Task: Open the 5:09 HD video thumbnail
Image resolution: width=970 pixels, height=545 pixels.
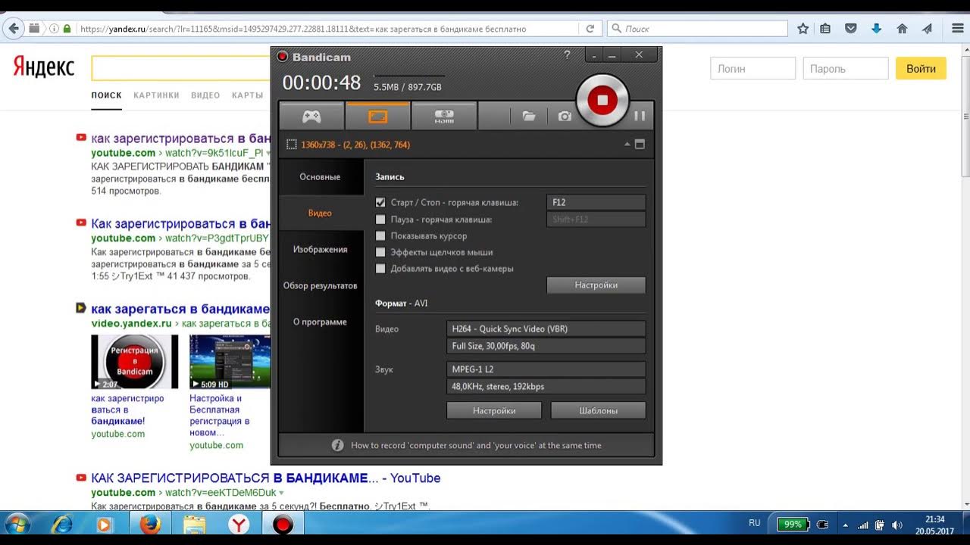Action: click(x=230, y=362)
